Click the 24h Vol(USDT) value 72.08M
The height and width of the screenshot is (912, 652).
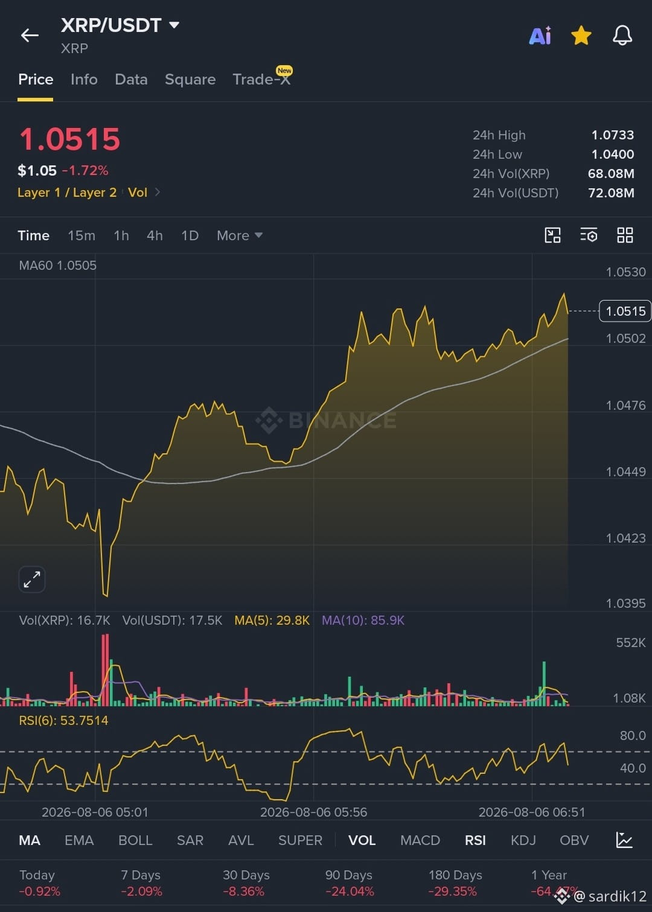(x=611, y=193)
